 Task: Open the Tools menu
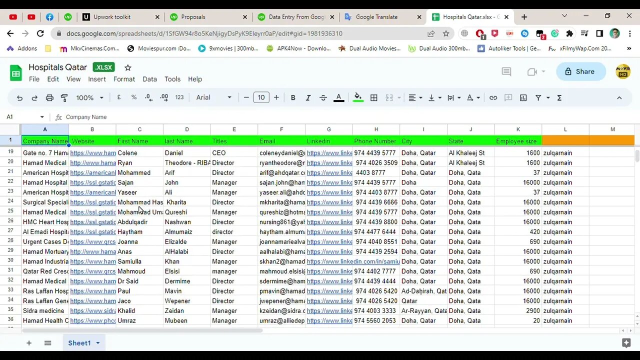[x=172, y=79]
